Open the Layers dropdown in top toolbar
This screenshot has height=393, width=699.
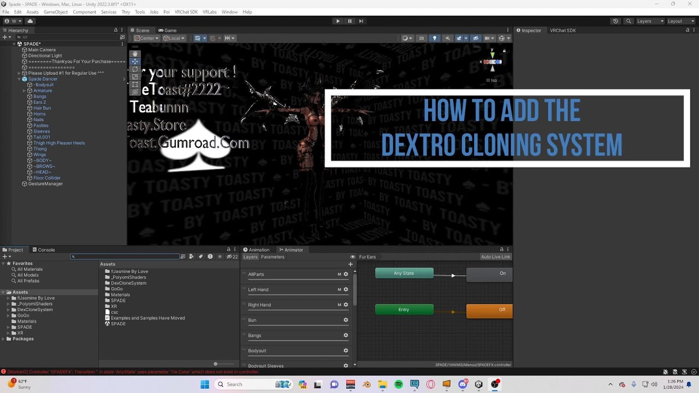point(650,21)
